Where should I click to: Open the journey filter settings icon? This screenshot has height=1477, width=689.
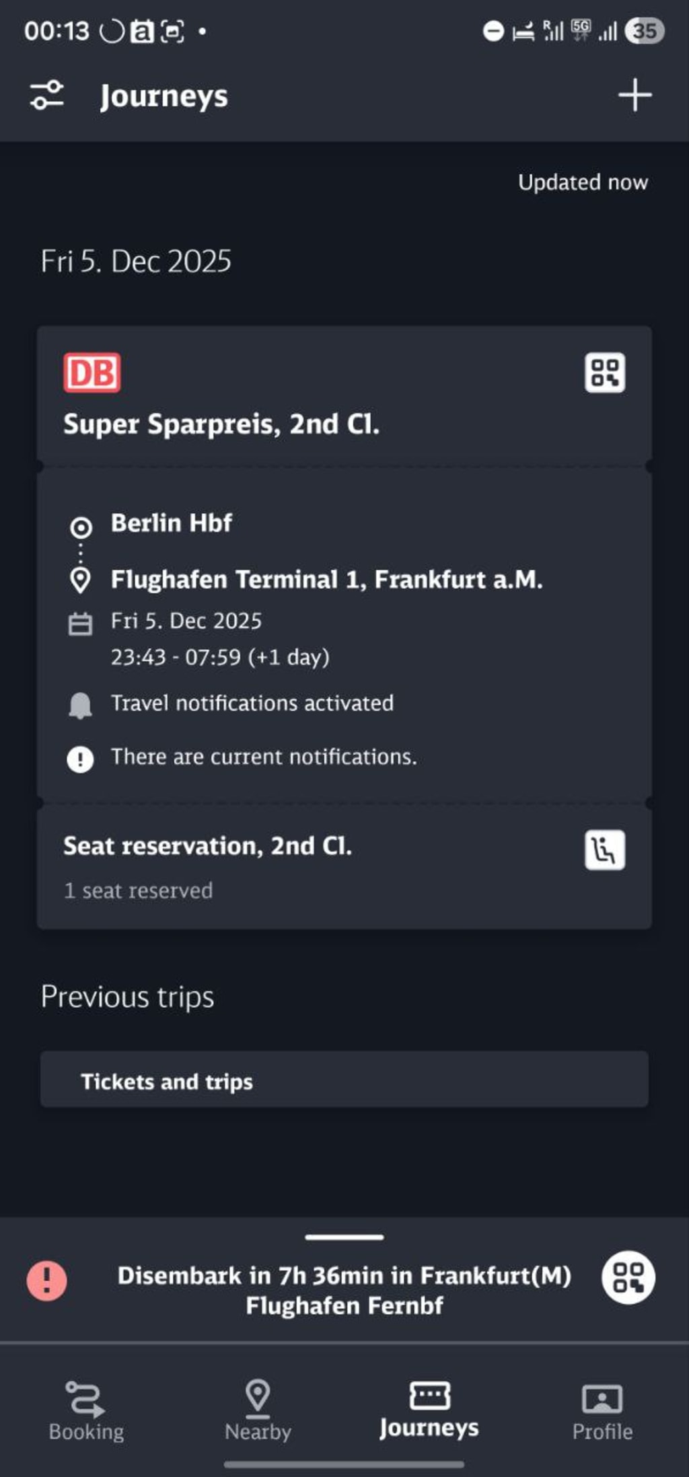pyautogui.click(x=47, y=96)
